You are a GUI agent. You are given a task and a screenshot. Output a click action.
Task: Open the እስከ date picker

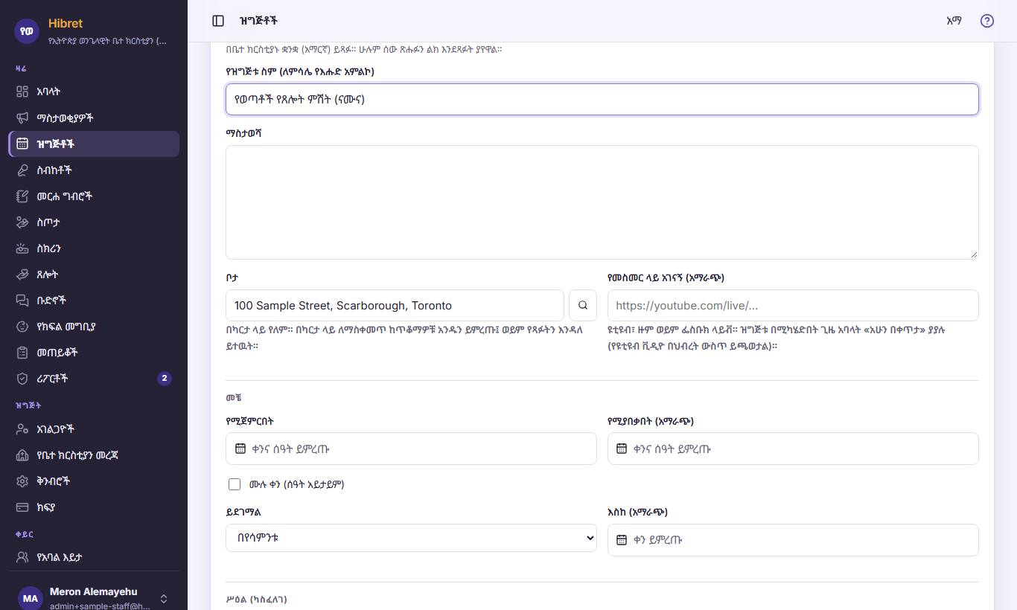pyautogui.click(x=793, y=540)
